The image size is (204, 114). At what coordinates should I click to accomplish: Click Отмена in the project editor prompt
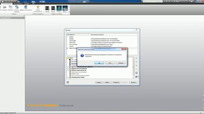coord(121,63)
